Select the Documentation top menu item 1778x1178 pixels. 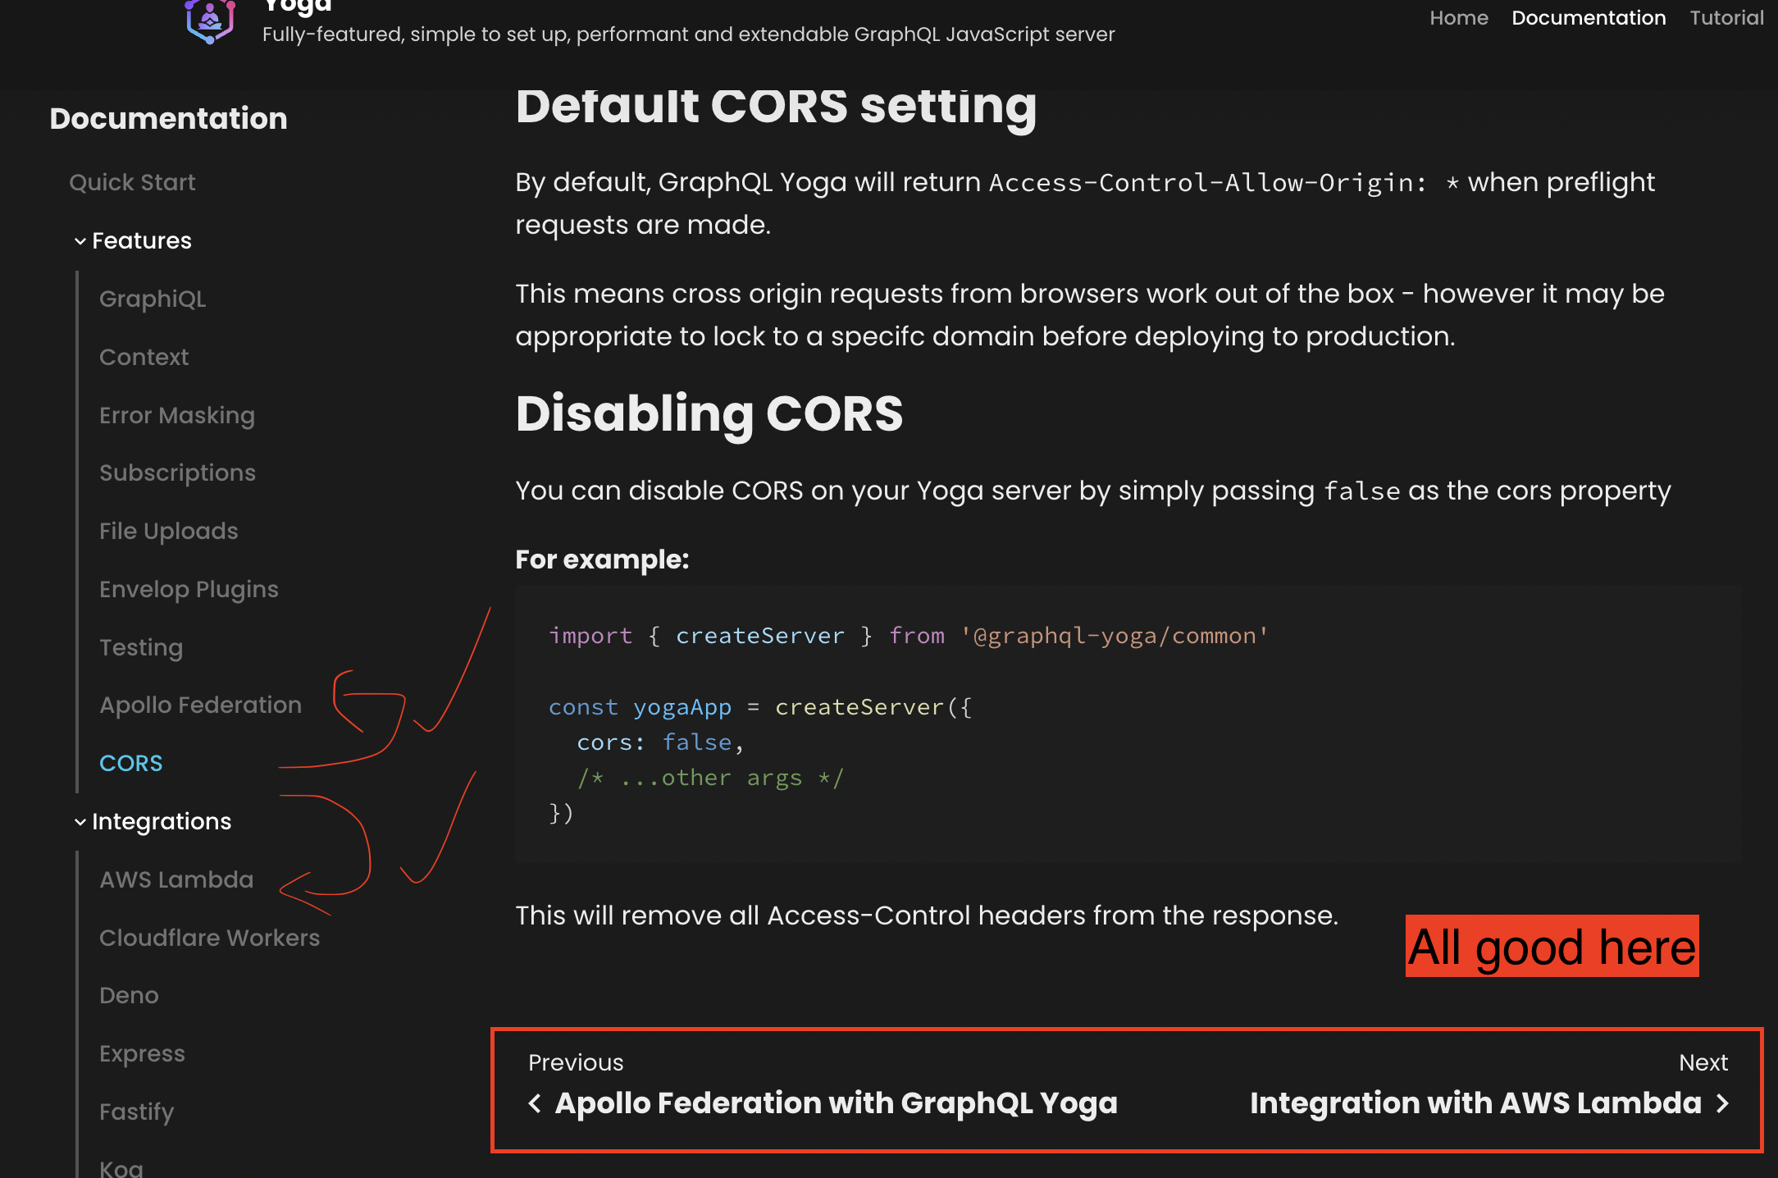pos(1588,18)
